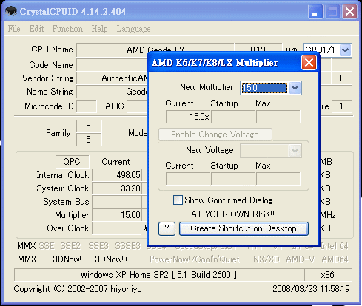
Task: Click Create Shortcut on Desktop button
Action: (x=244, y=228)
